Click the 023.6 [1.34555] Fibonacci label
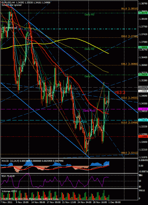This screenshot has height=205, width=148. (x=129, y=98)
